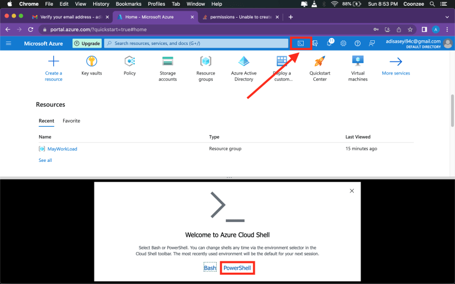Switch to the Verify your email address tab

tap(71, 17)
